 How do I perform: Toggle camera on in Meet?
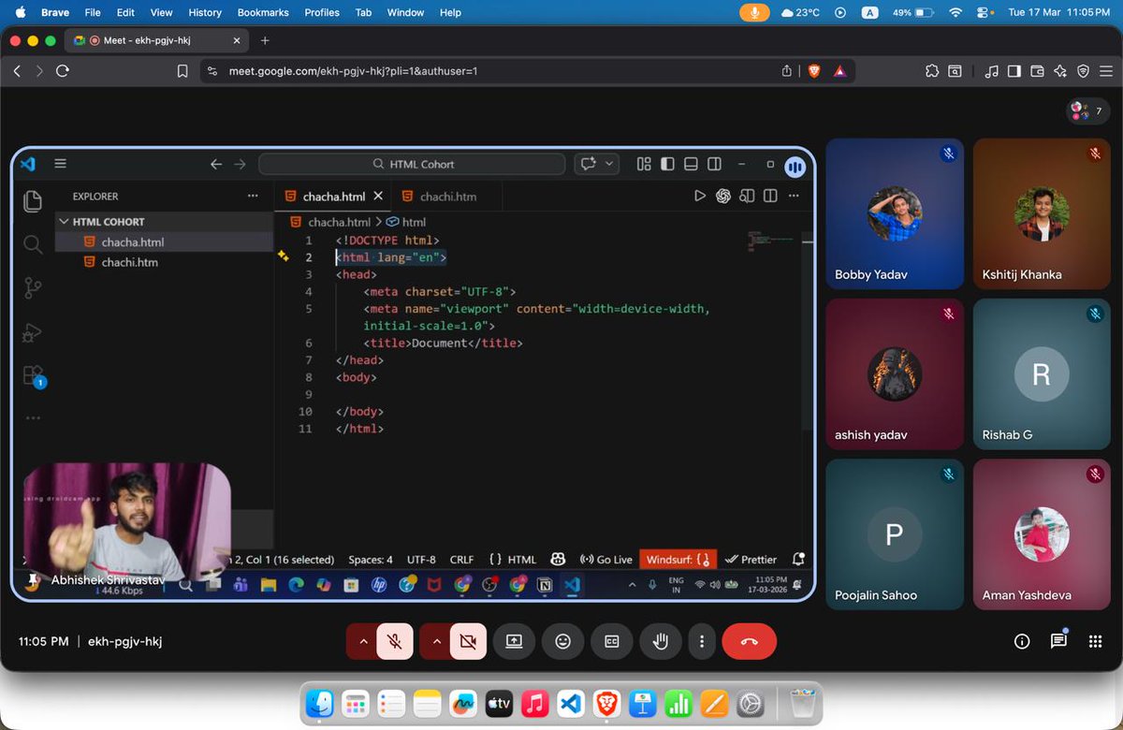point(468,641)
